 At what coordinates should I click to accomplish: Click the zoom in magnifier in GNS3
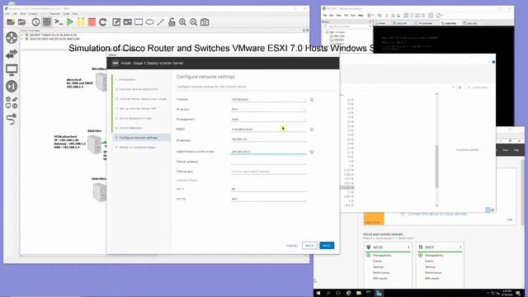(182, 22)
